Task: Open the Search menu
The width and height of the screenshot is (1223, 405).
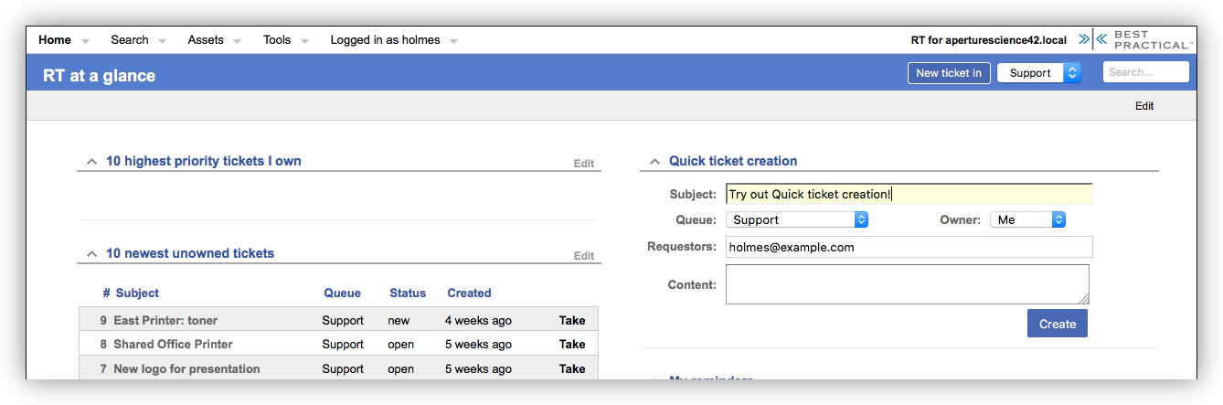Action: (130, 40)
